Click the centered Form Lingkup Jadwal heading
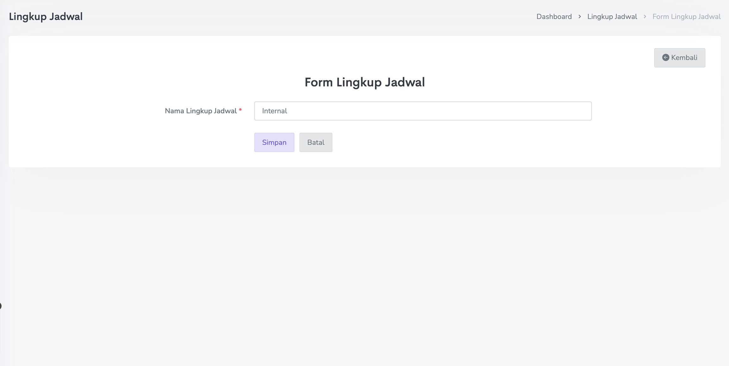729x366 pixels. pyautogui.click(x=364, y=82)
